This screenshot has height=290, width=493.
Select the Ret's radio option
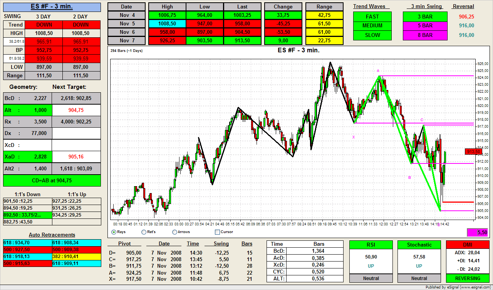point(144,232)
